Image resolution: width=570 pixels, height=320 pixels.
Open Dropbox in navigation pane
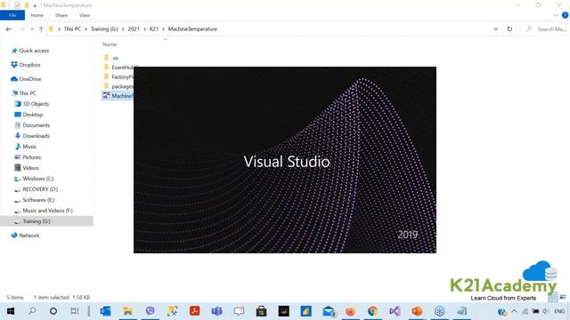(x=26, y=65)
